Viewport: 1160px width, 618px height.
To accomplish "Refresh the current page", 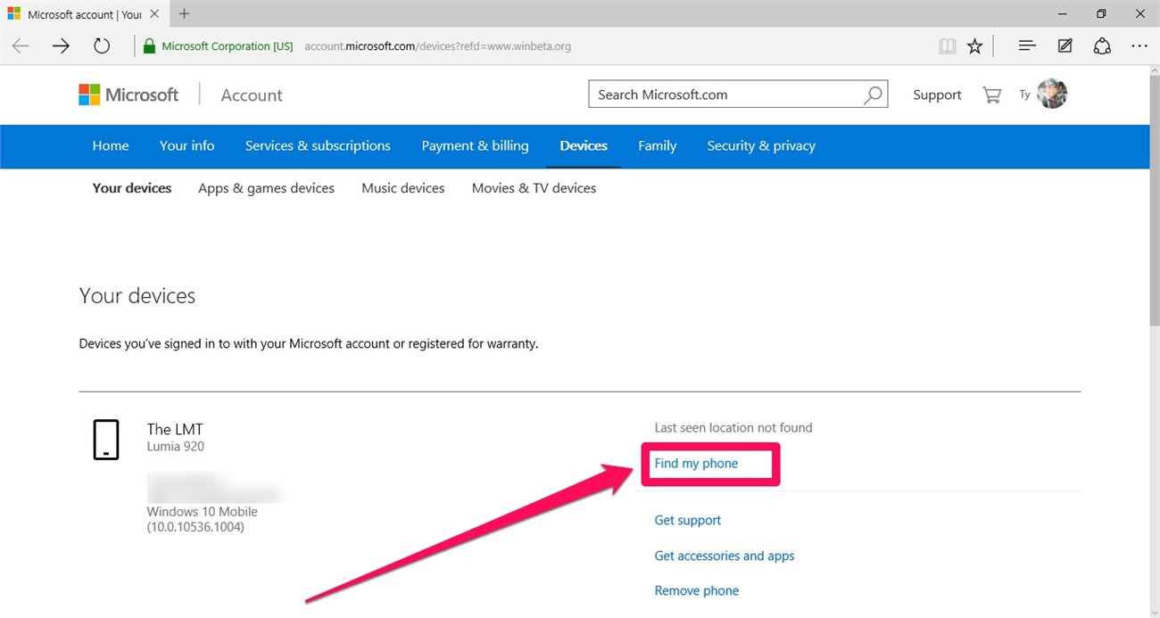I will click(x=102, y=46).
